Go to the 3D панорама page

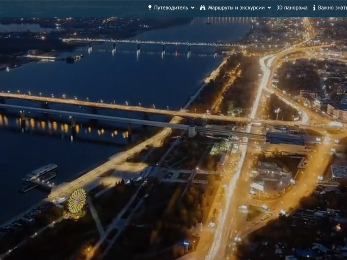pos(292,8)
